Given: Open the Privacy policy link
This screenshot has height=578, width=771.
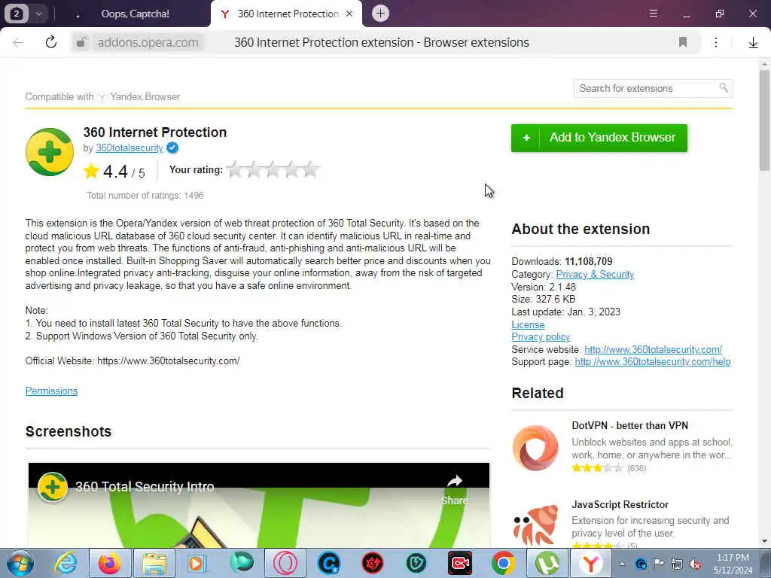Looking at the screenshot, I should coord(541,337).
